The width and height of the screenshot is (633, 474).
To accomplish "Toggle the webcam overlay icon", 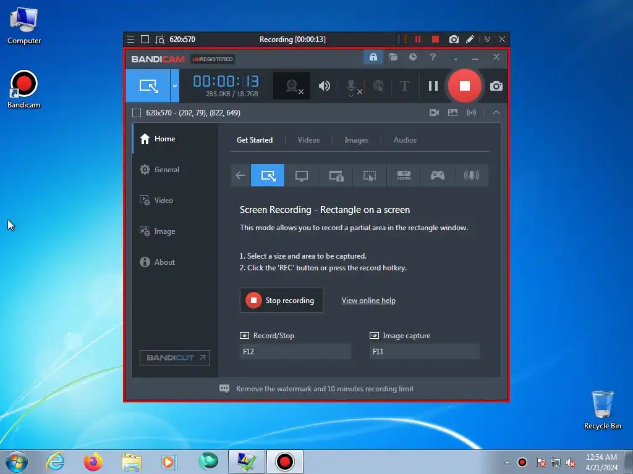I will (x=292, y=86).
